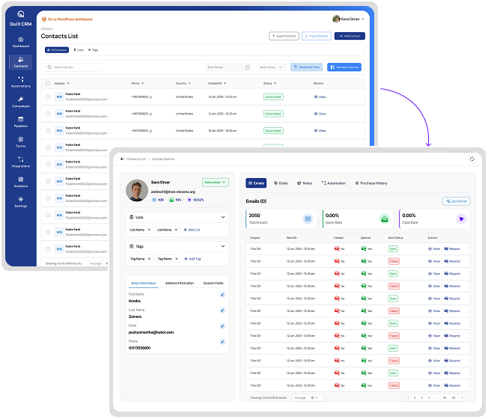
Task: Click the Add Contact button
Action: (350, 36)
